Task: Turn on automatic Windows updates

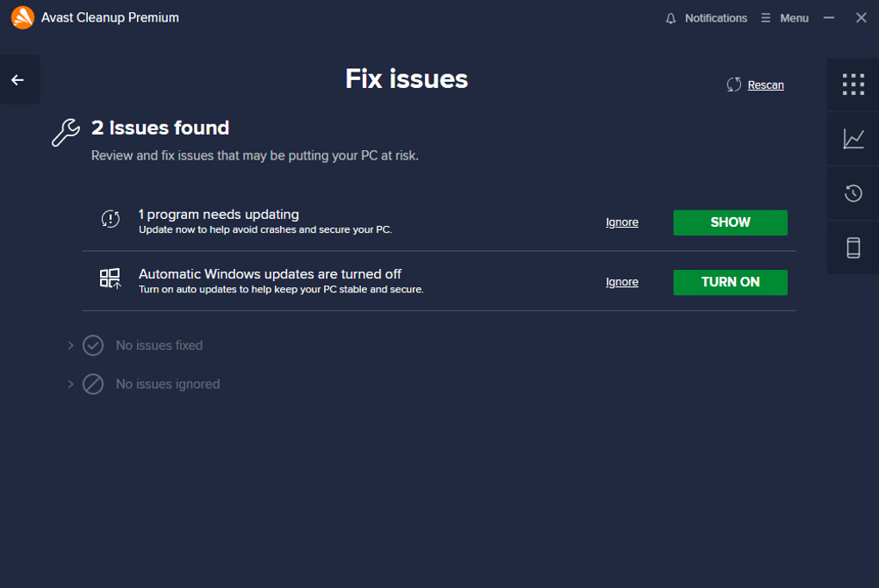Action: [x=730, y=282]
